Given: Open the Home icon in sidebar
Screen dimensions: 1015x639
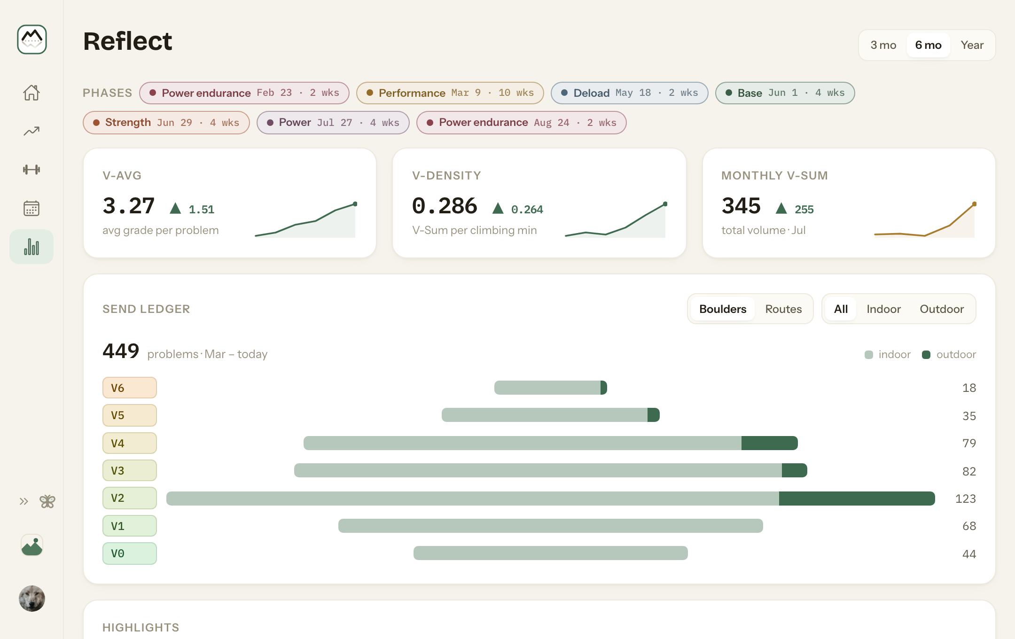Looking at the screenshot, I should [x=31, y=93].
